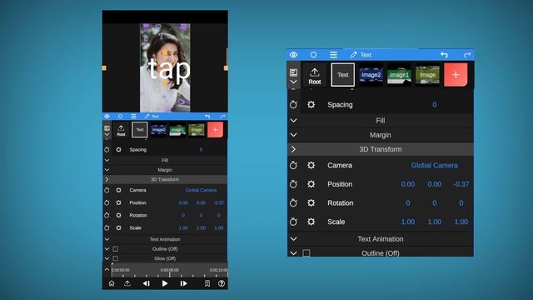Open Rotation gear options in enlarged panel

pyautogui.click(x=311, y=203)
